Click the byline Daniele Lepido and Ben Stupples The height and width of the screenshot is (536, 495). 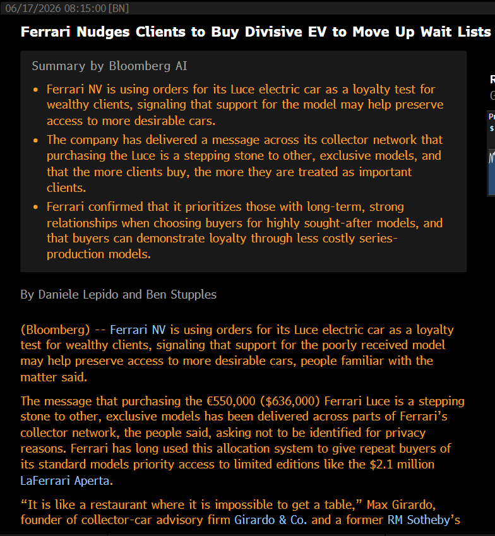[x=118, y=294]
